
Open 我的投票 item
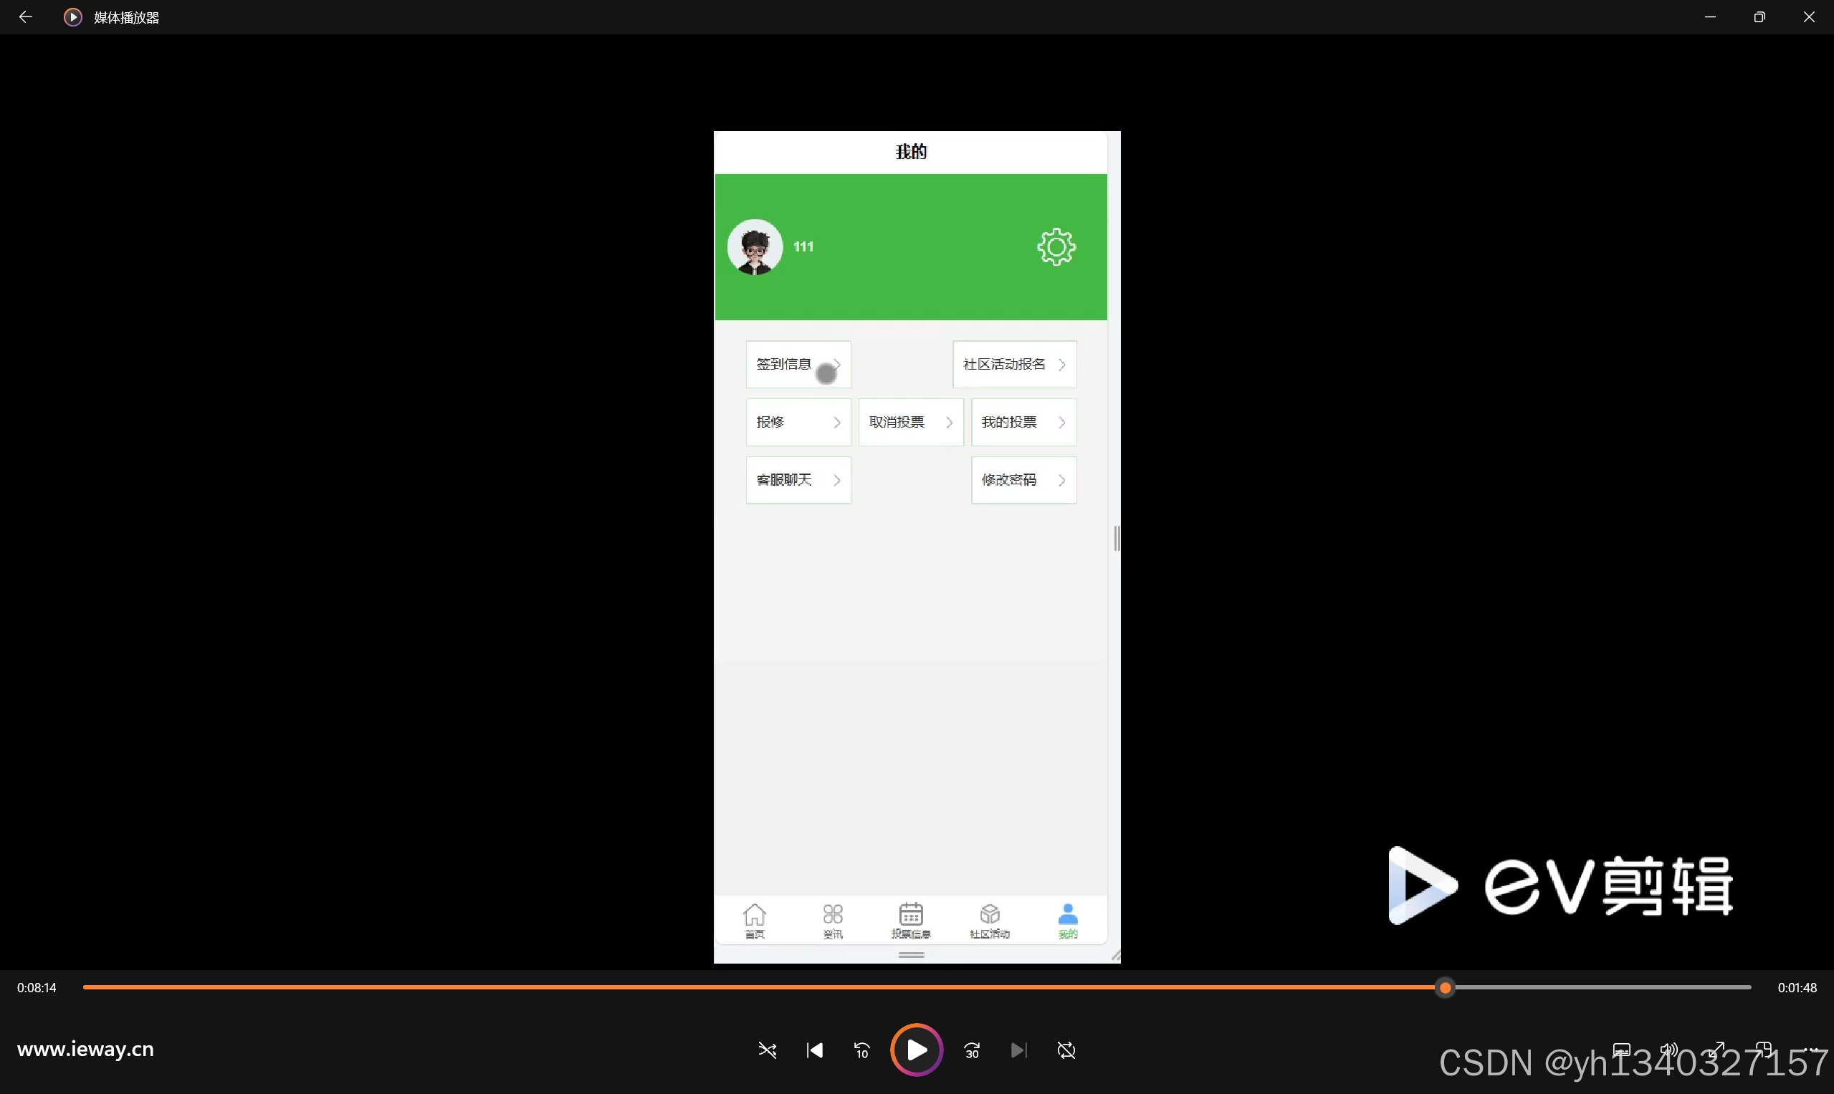pyautogui.click(x=1023, y=423)
